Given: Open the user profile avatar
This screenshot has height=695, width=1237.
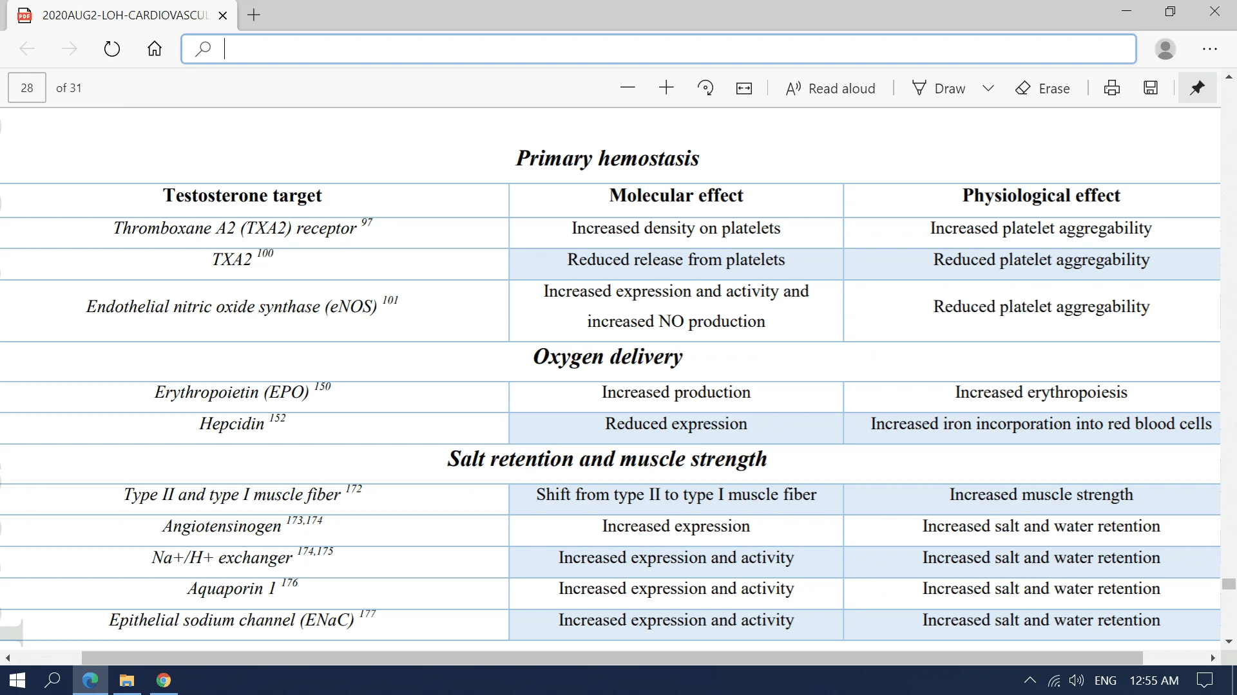Looking at the screenshot, I should (x=1165, y=49).
